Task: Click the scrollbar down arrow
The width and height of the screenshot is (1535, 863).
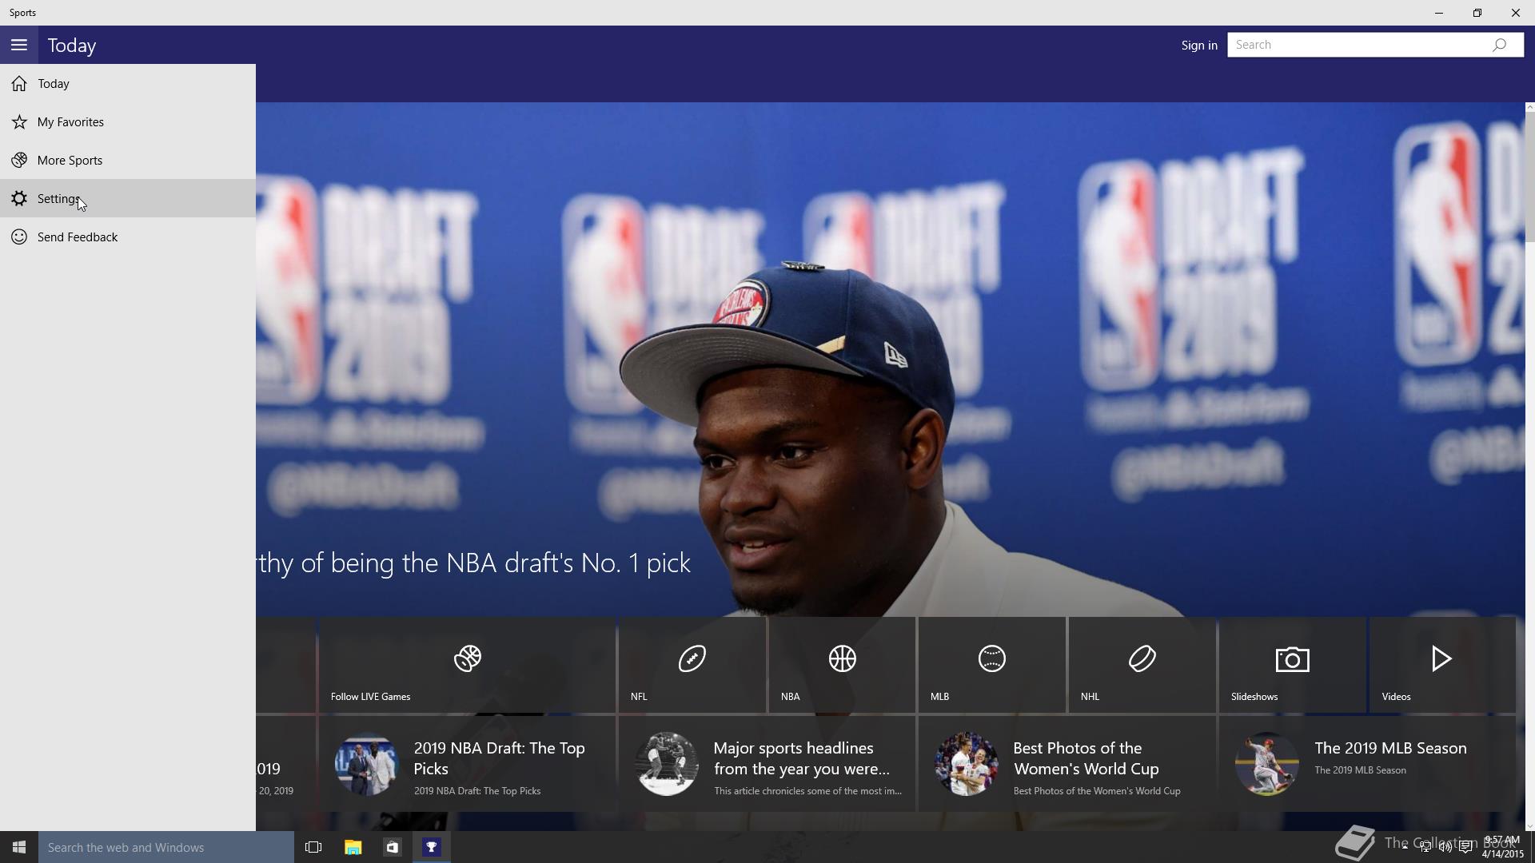Action: click(1529, 826)
